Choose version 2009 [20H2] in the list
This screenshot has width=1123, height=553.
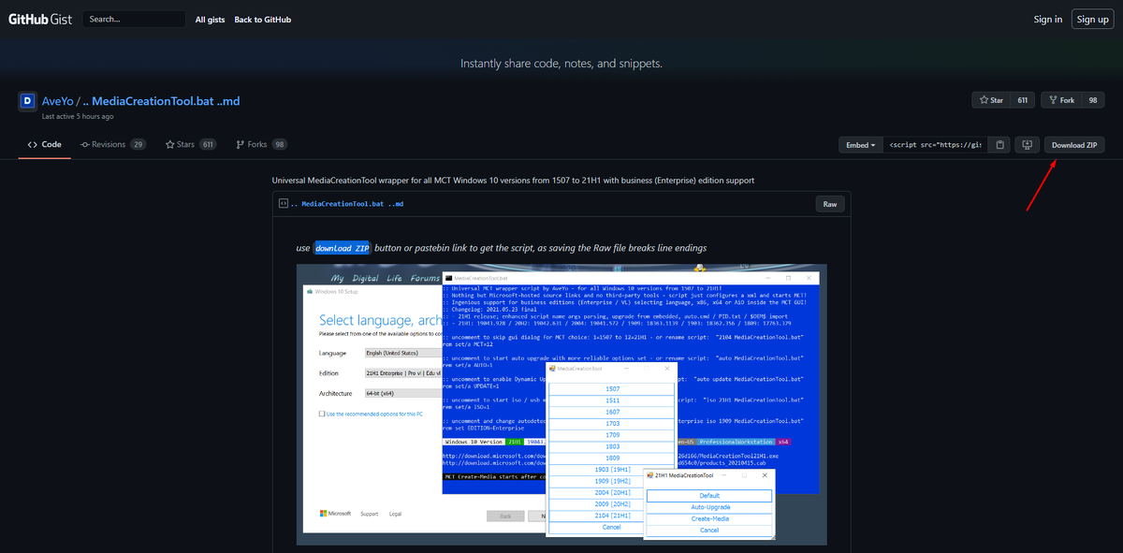[612, 504]
